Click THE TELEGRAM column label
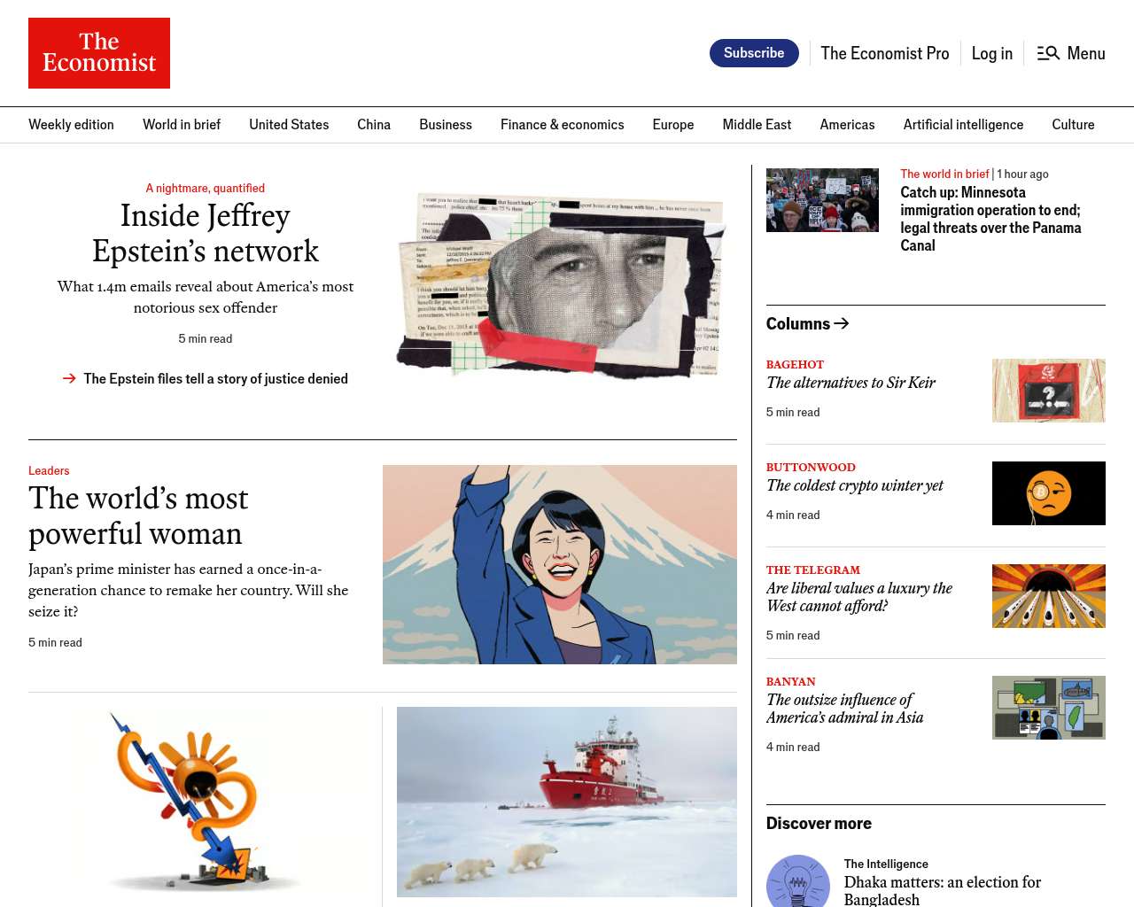1134x907 pixels. pyautogui.click(x=813, y=570)
